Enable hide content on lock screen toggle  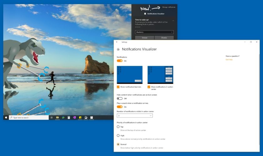[120, 98]
